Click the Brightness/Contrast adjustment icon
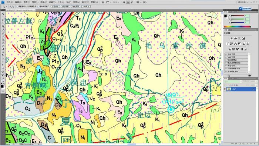 (x=232, y=39)
